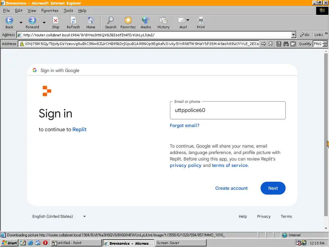Expand the IE address bar dropdown

tap(294, 35)
